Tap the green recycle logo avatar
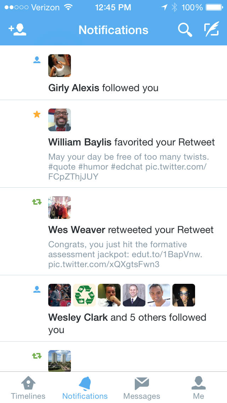The width and height of the screenshot is (227, 403). coord(84,295)
